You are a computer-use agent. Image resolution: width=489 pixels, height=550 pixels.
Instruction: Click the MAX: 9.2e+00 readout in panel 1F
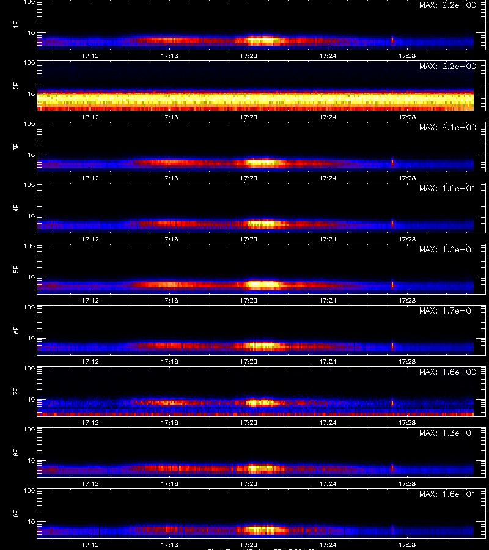click(447, 5)
